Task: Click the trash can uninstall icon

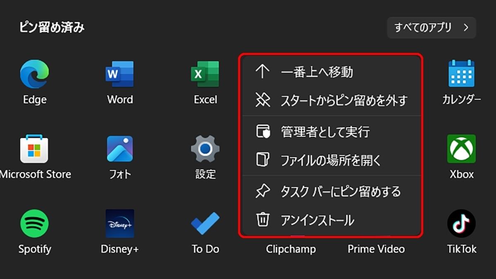Action: click(x=263, y=219)
